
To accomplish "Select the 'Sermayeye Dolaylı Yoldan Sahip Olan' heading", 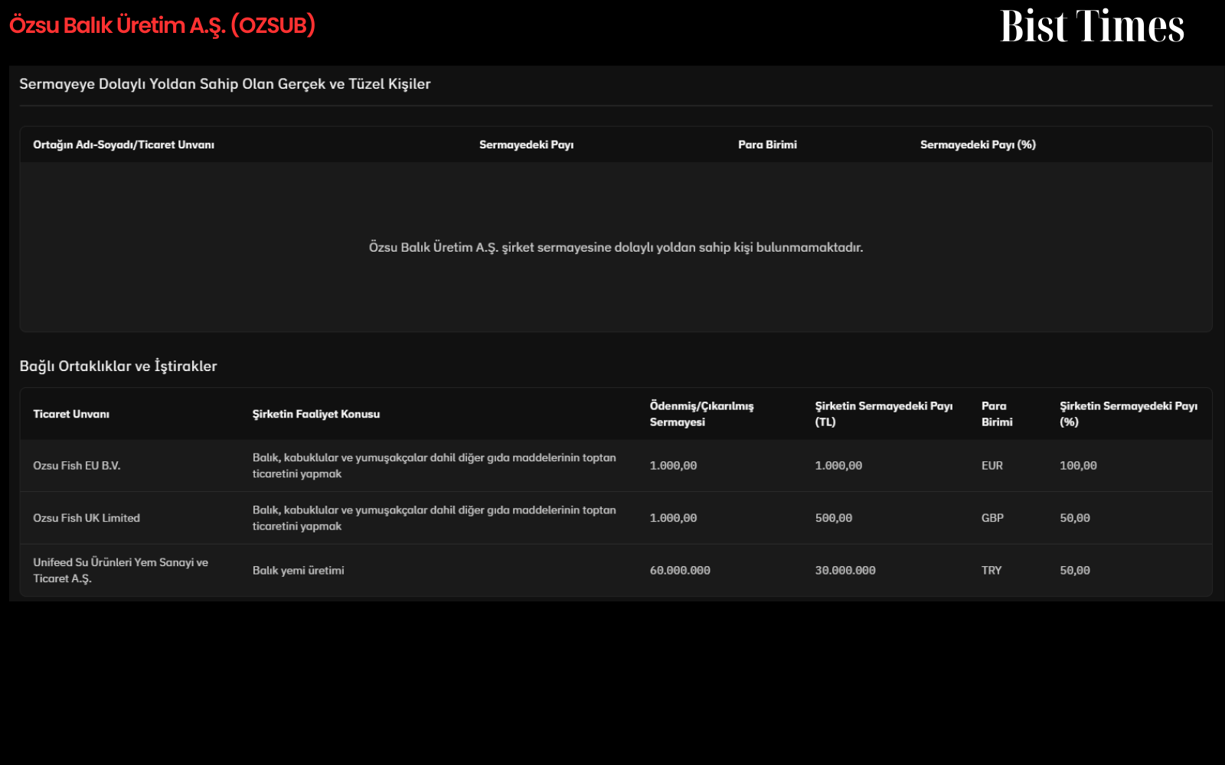I will pos(225,84).
